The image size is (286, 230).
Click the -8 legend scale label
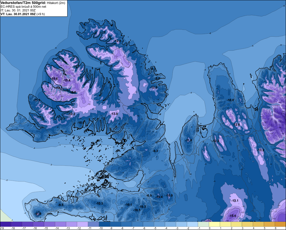pos(122,228)
